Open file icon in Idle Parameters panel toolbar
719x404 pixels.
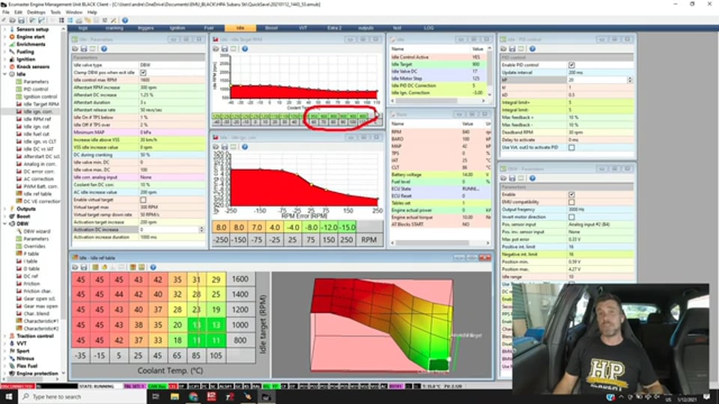click(75, 49)
